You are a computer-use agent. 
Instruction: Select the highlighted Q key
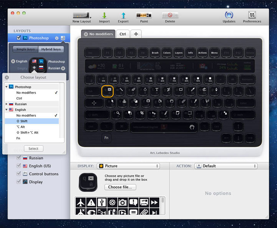pos(107,91)
